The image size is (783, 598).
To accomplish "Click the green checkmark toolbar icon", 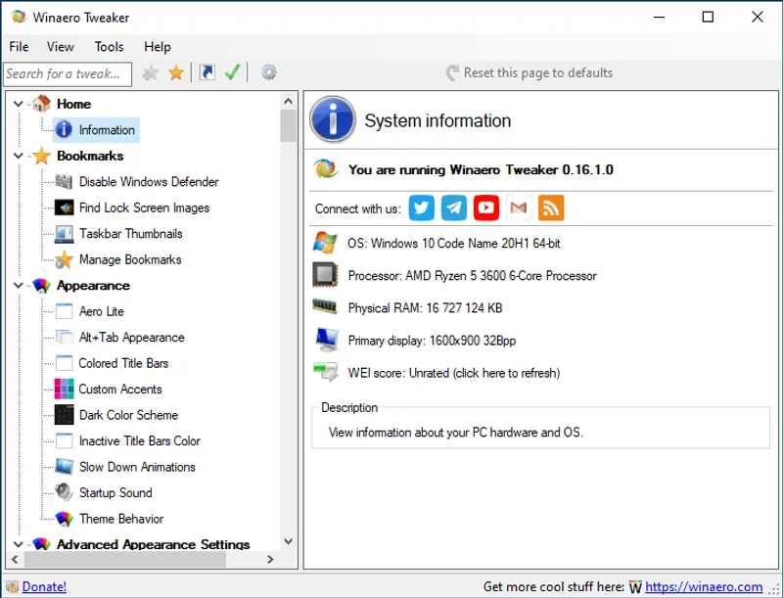I will coord(232,72).
